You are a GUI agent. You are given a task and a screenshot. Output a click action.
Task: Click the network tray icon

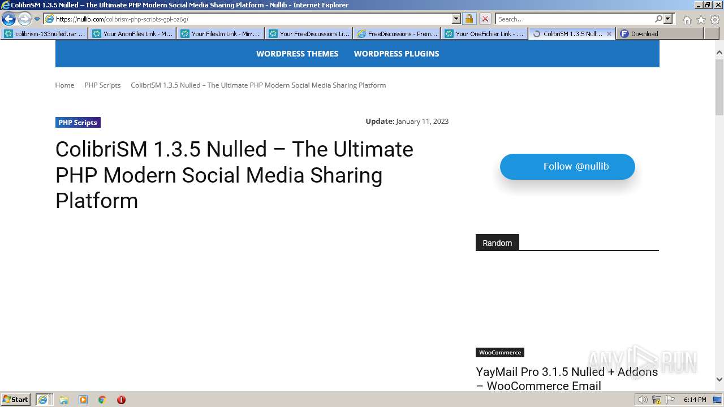coord(657,400)
